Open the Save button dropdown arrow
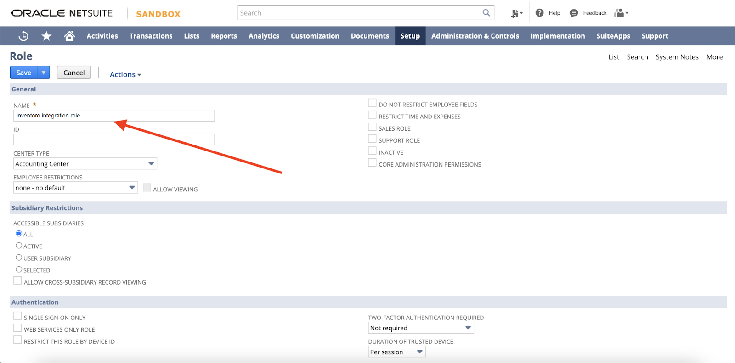 pos(44,73)
